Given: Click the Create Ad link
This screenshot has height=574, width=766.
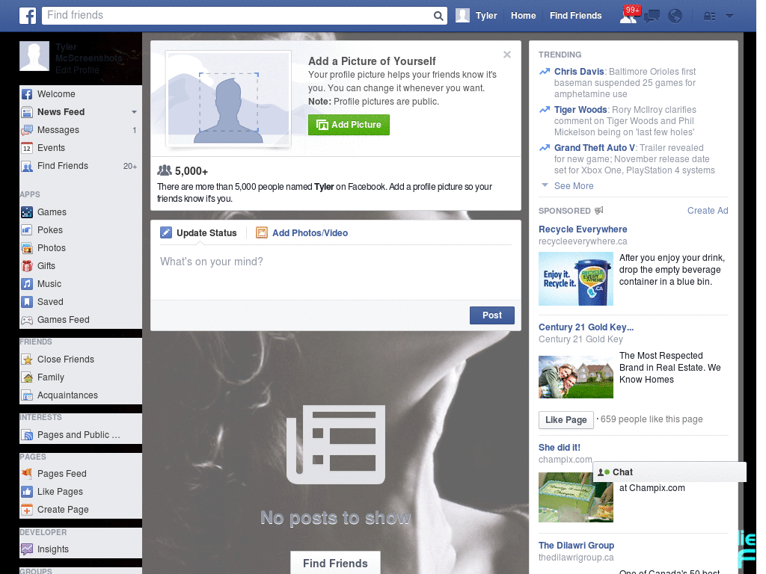Looking at the screenshot, I should (x=708, y=210).
